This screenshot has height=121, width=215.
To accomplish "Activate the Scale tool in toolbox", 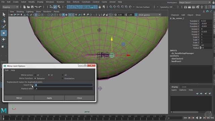I will (x=4, y=46).
